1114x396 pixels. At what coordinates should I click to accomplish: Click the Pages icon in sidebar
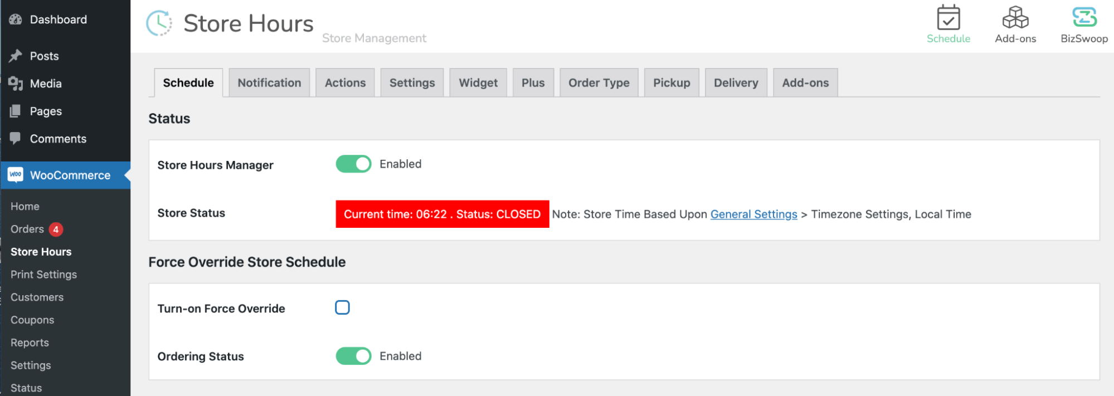pyautogui.click(x=16, y=111)
